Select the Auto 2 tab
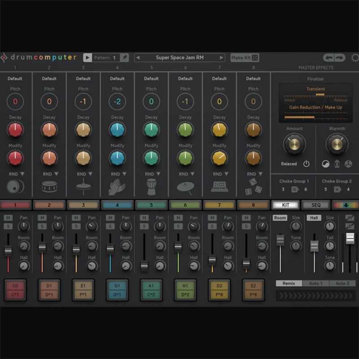 (342, 283)
